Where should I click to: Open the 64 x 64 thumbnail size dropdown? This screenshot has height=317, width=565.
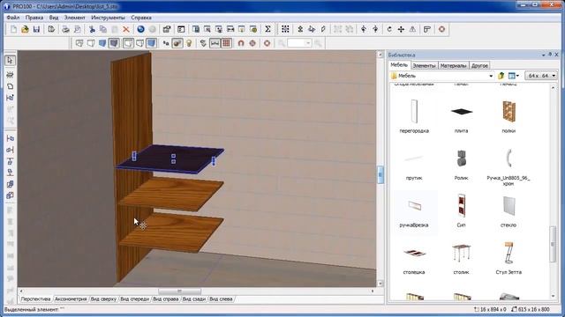pos(541,76)
